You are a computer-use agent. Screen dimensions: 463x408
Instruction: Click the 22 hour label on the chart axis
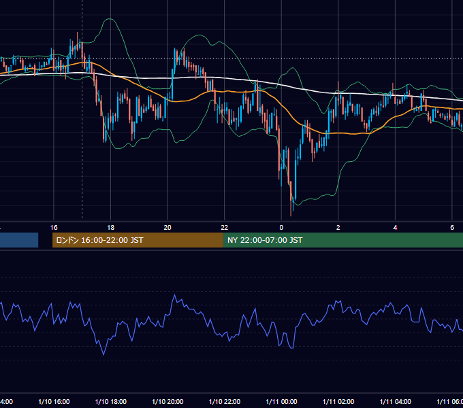[x=225, y=228]
